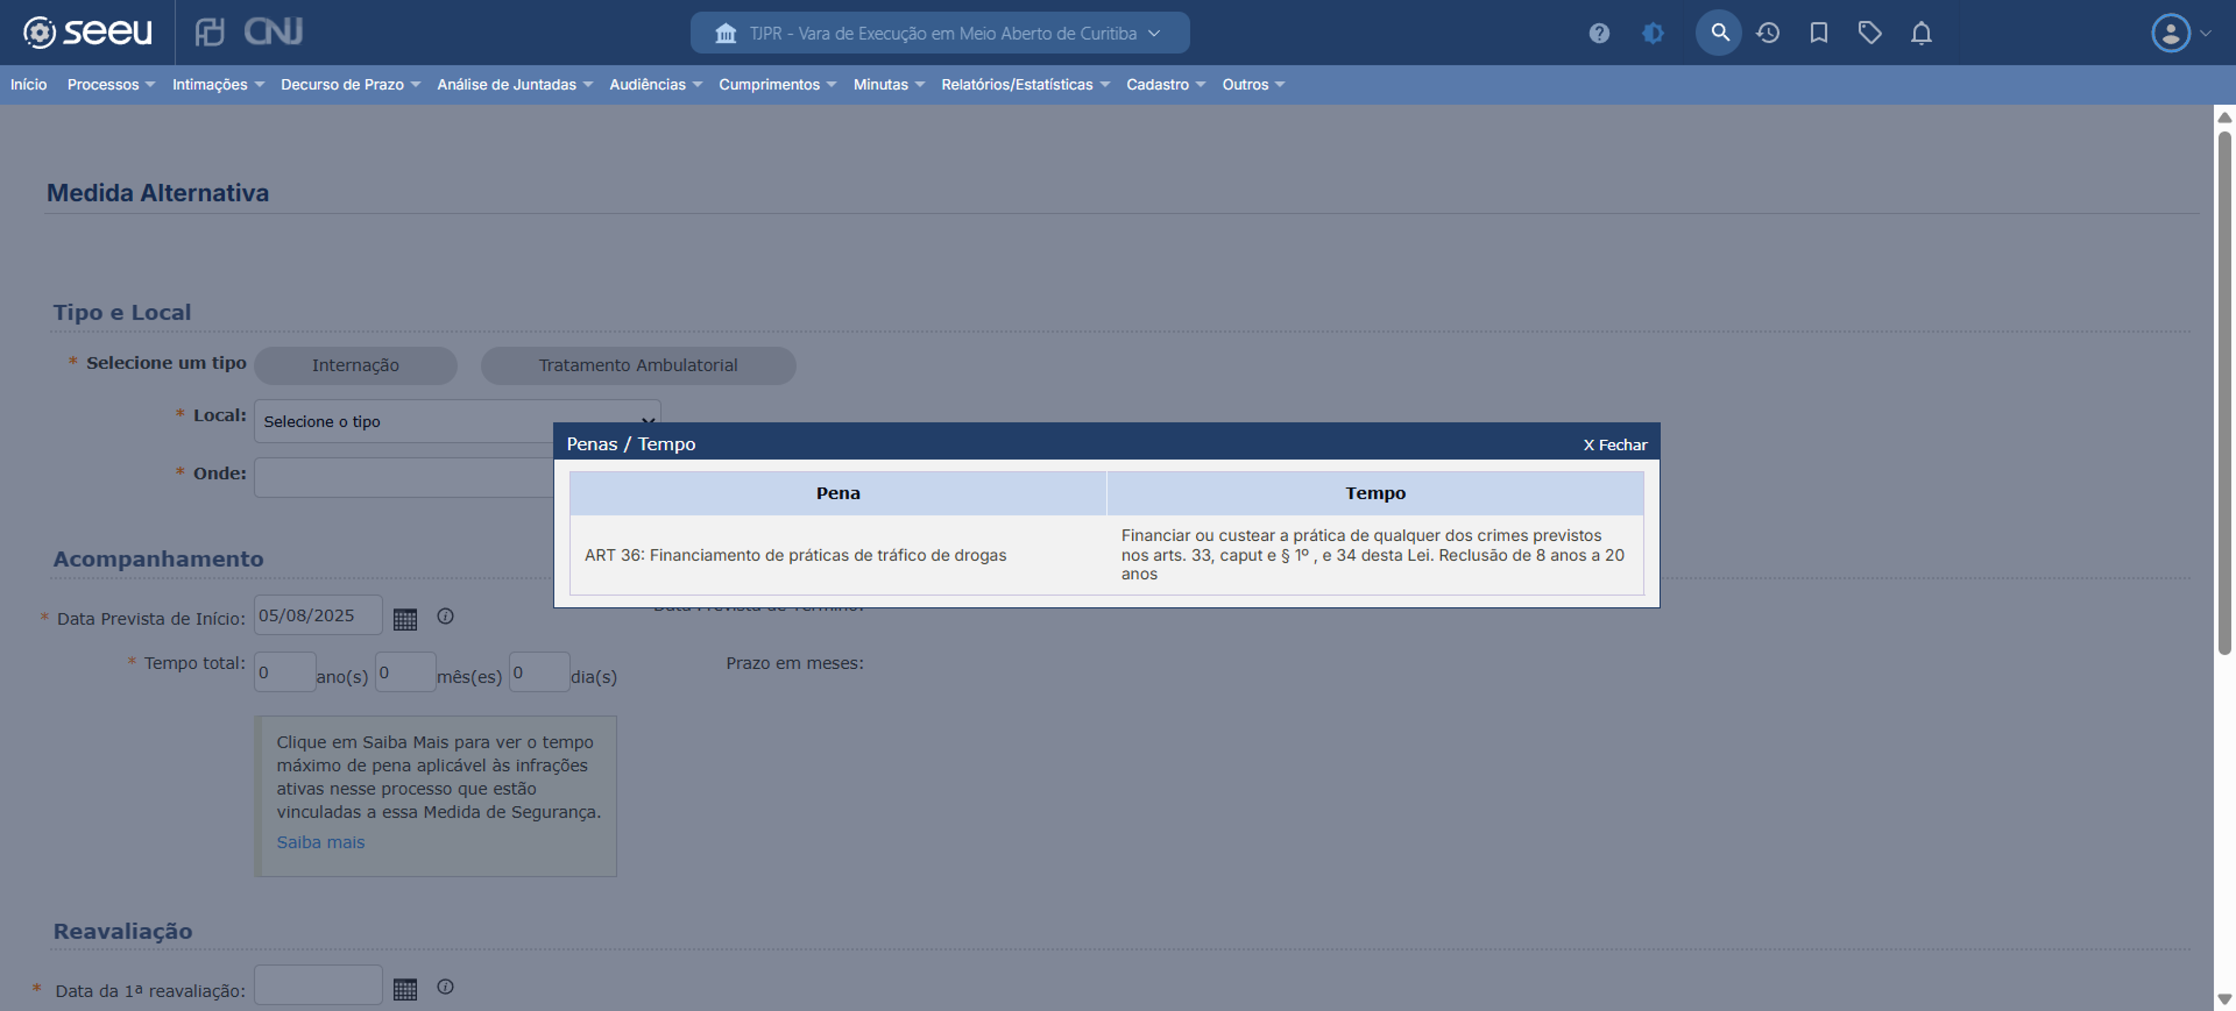The height and width of the screenshot is (1011, 2236).
Task: Select the 'ART 36: Financiamento' table cell
Action: click(837, 555)
